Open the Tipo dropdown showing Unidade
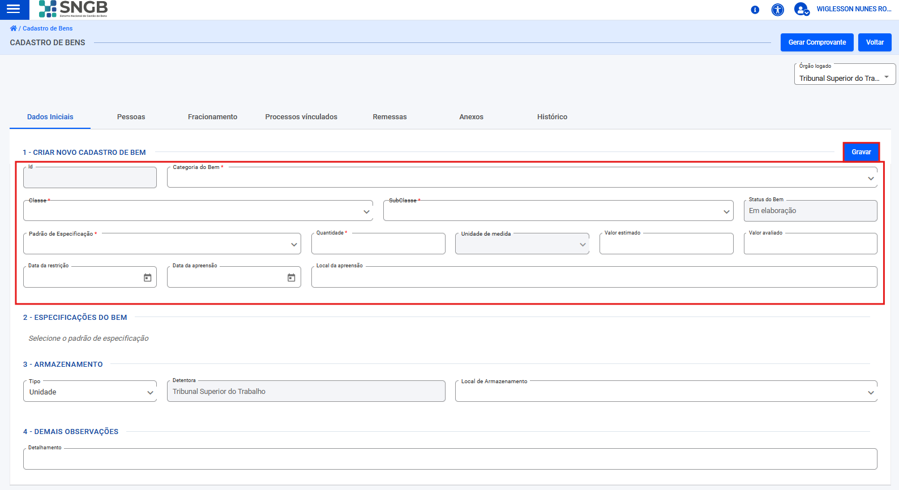 [90, 392]
